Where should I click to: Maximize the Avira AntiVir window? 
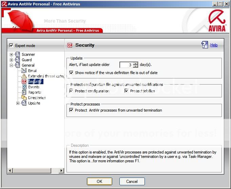(220, 4)
